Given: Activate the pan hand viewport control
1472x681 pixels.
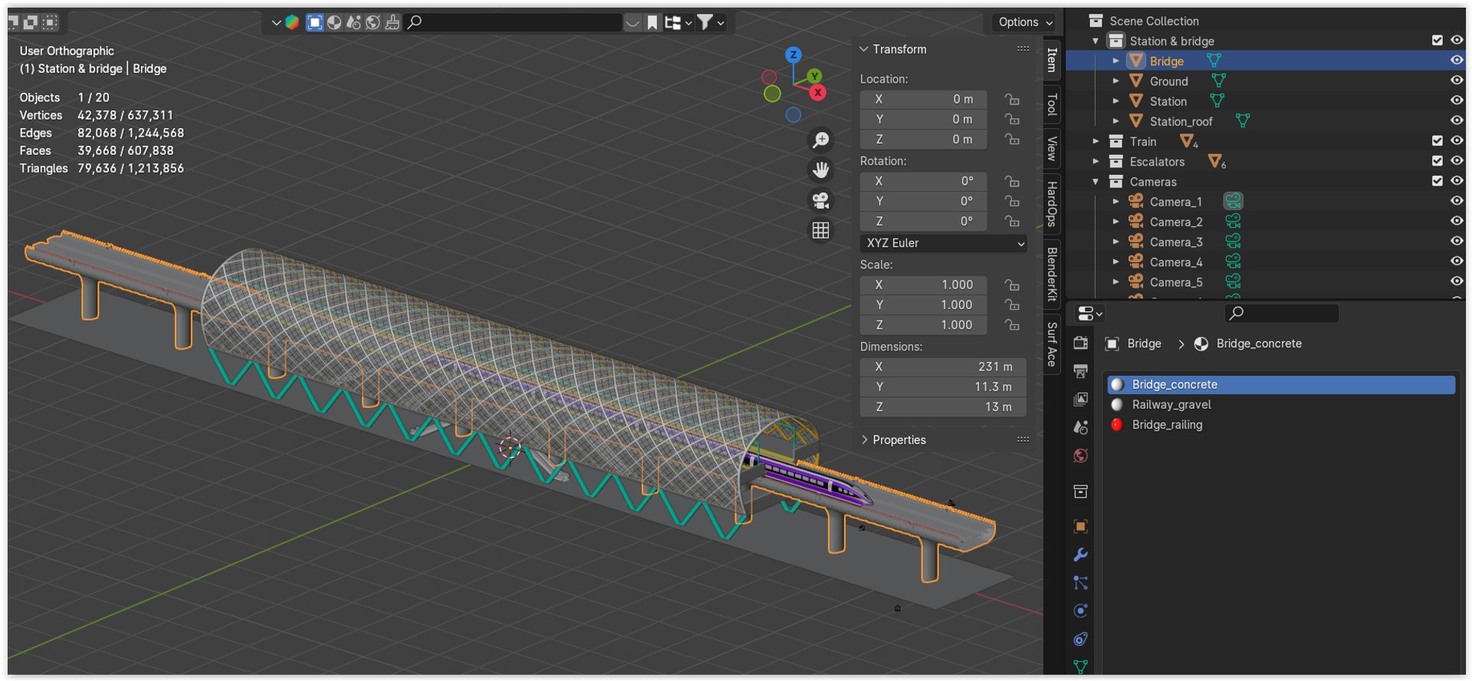Looking at the screenshot, I should click(x=821, y=169).
